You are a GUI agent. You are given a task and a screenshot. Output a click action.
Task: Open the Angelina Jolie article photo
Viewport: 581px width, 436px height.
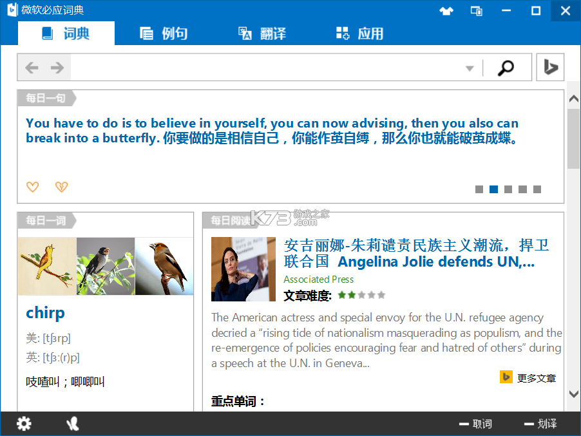click(243, 269)
